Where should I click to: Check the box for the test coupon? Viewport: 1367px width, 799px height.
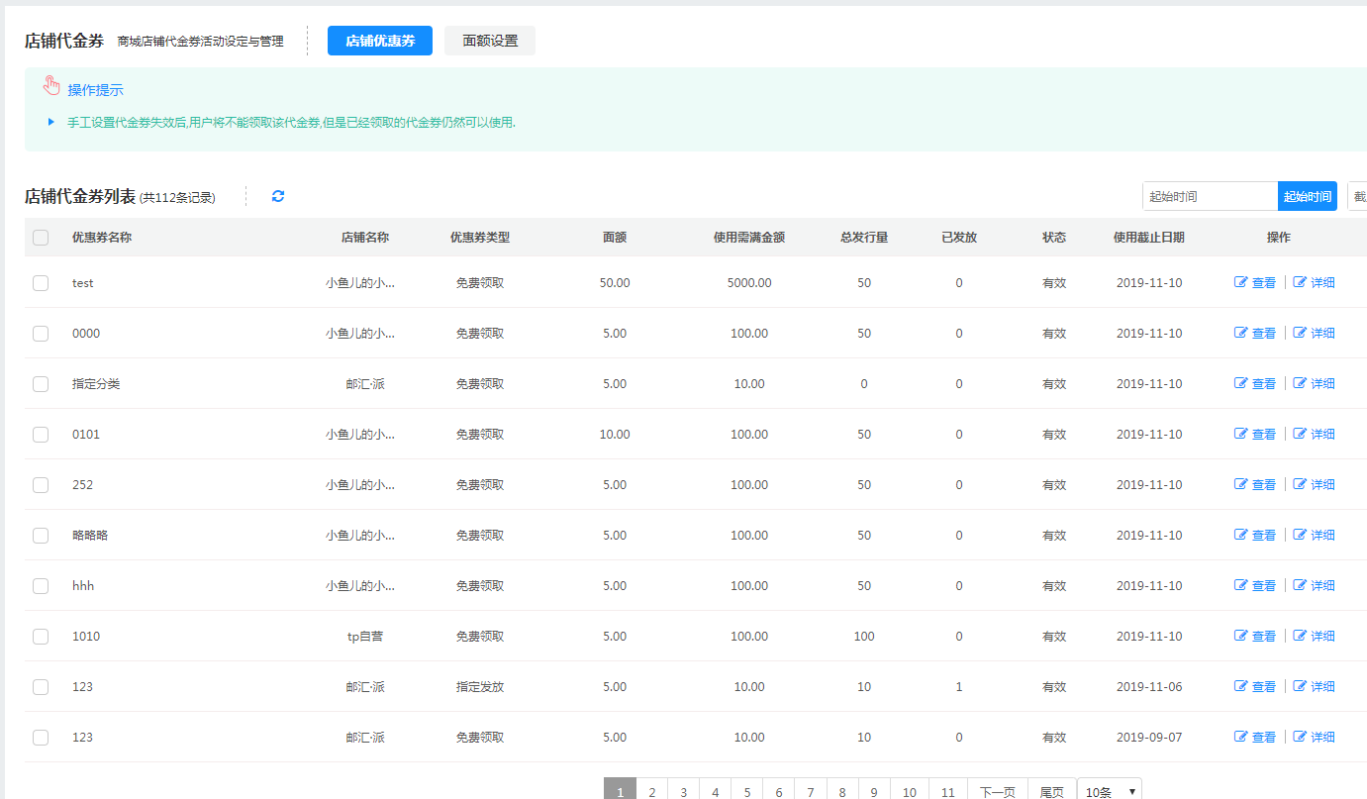pyautogui.click(x=41, y=283)
